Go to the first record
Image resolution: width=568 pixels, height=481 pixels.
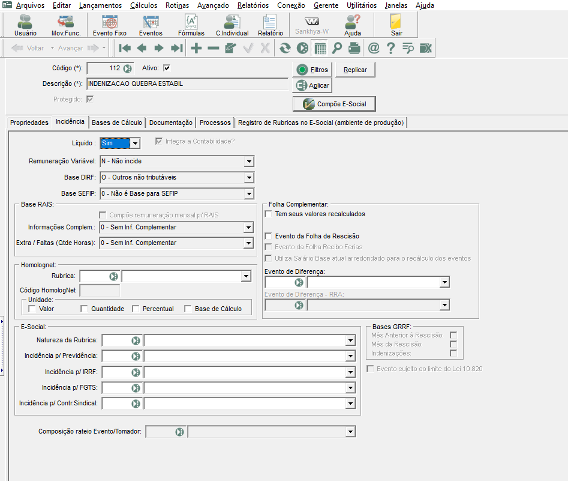pyautogui.click(x=125, y=48)
